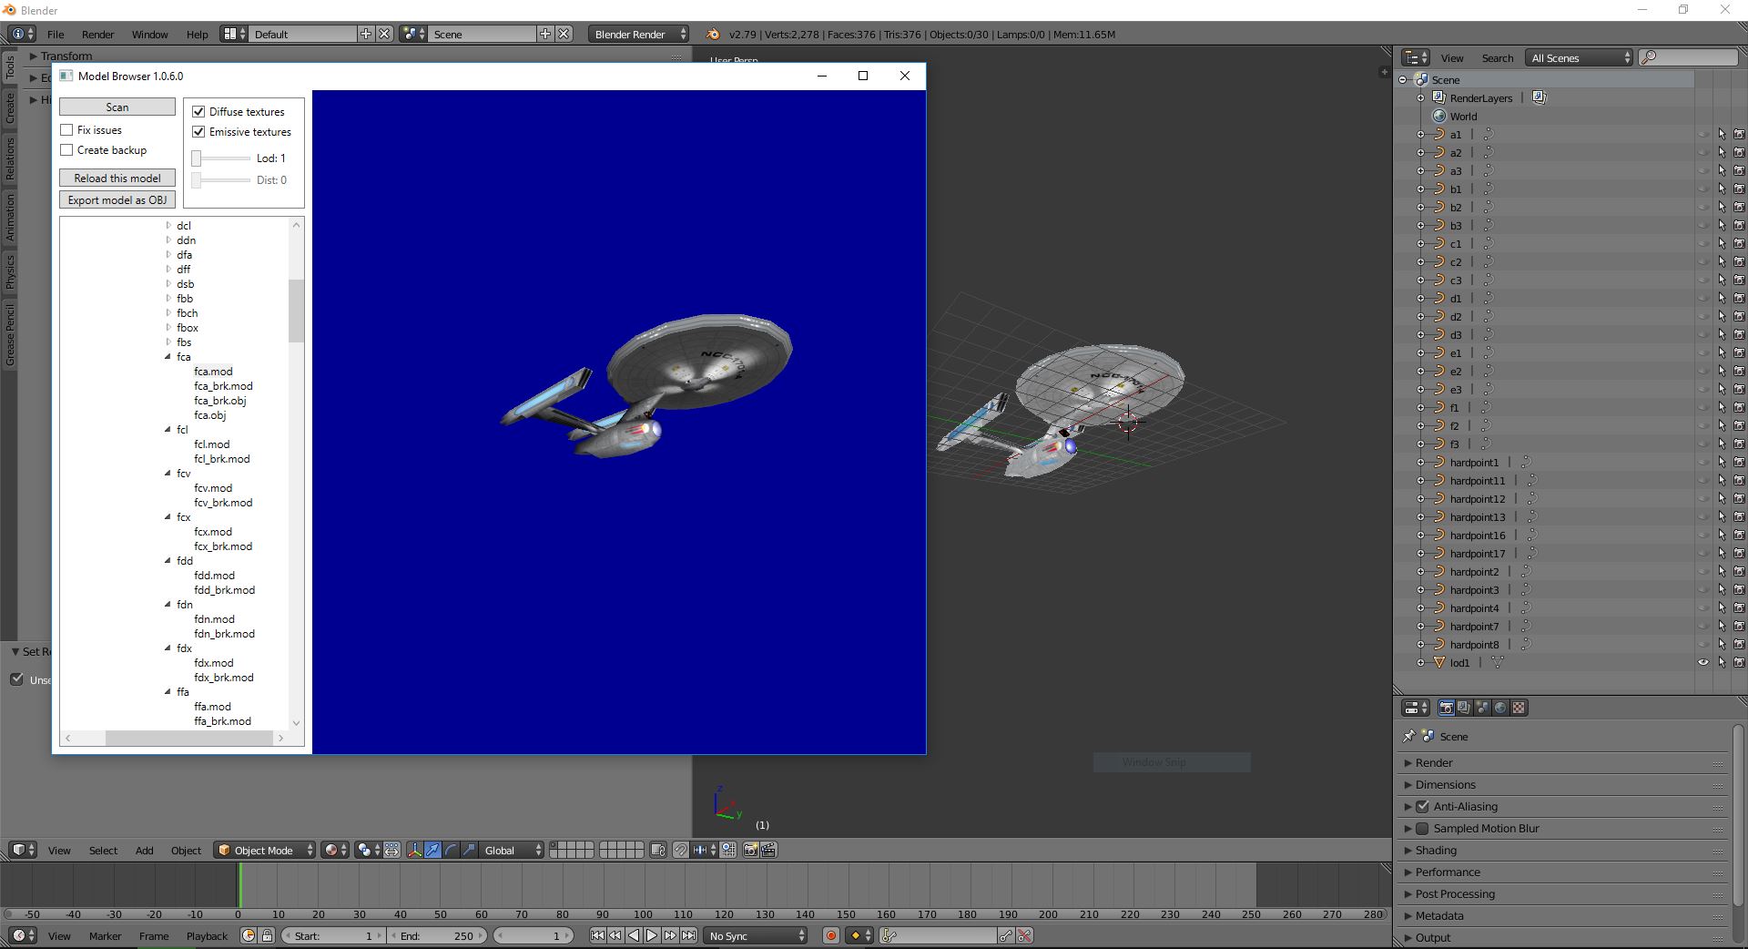Viewport: 1748px width, 949px height.
Task: Open the File menu in Blender
Action: (56, 34)
